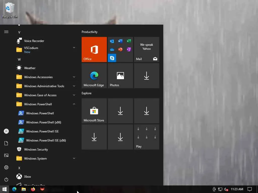The height and width of the screenshot is (193, 258).
Task: Open the notification center
Action: pyautogui.click(x=250, y=189)
